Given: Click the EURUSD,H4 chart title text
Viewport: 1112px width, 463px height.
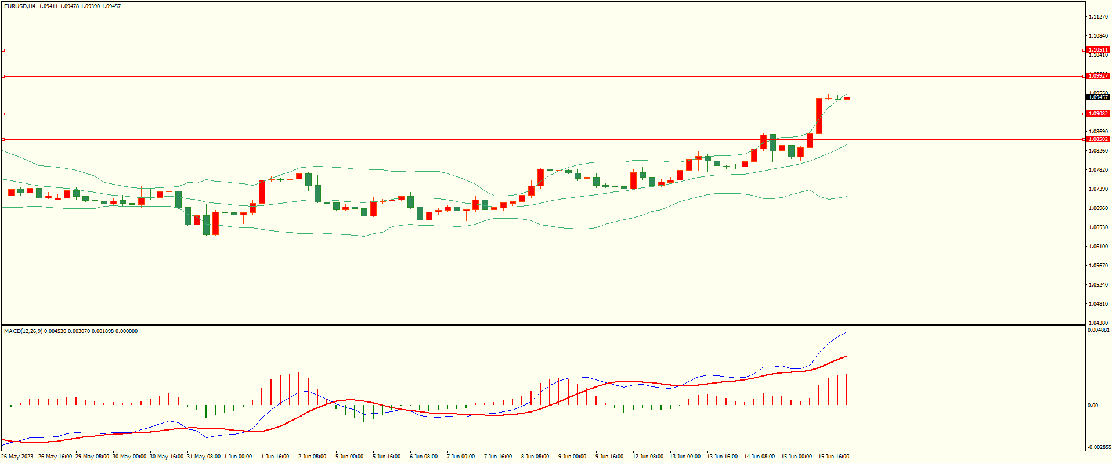Looking at the screenshot, I should click(19, 6).
